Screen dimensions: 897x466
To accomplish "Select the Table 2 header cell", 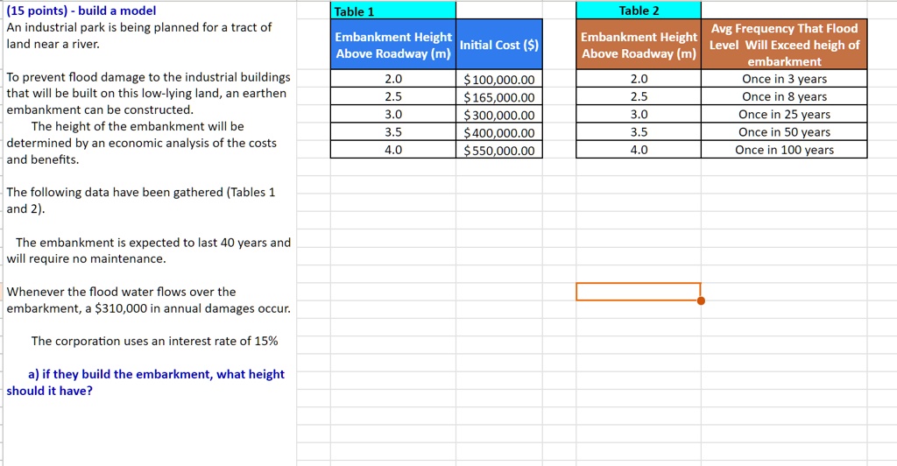I will [x=639, y=11].
